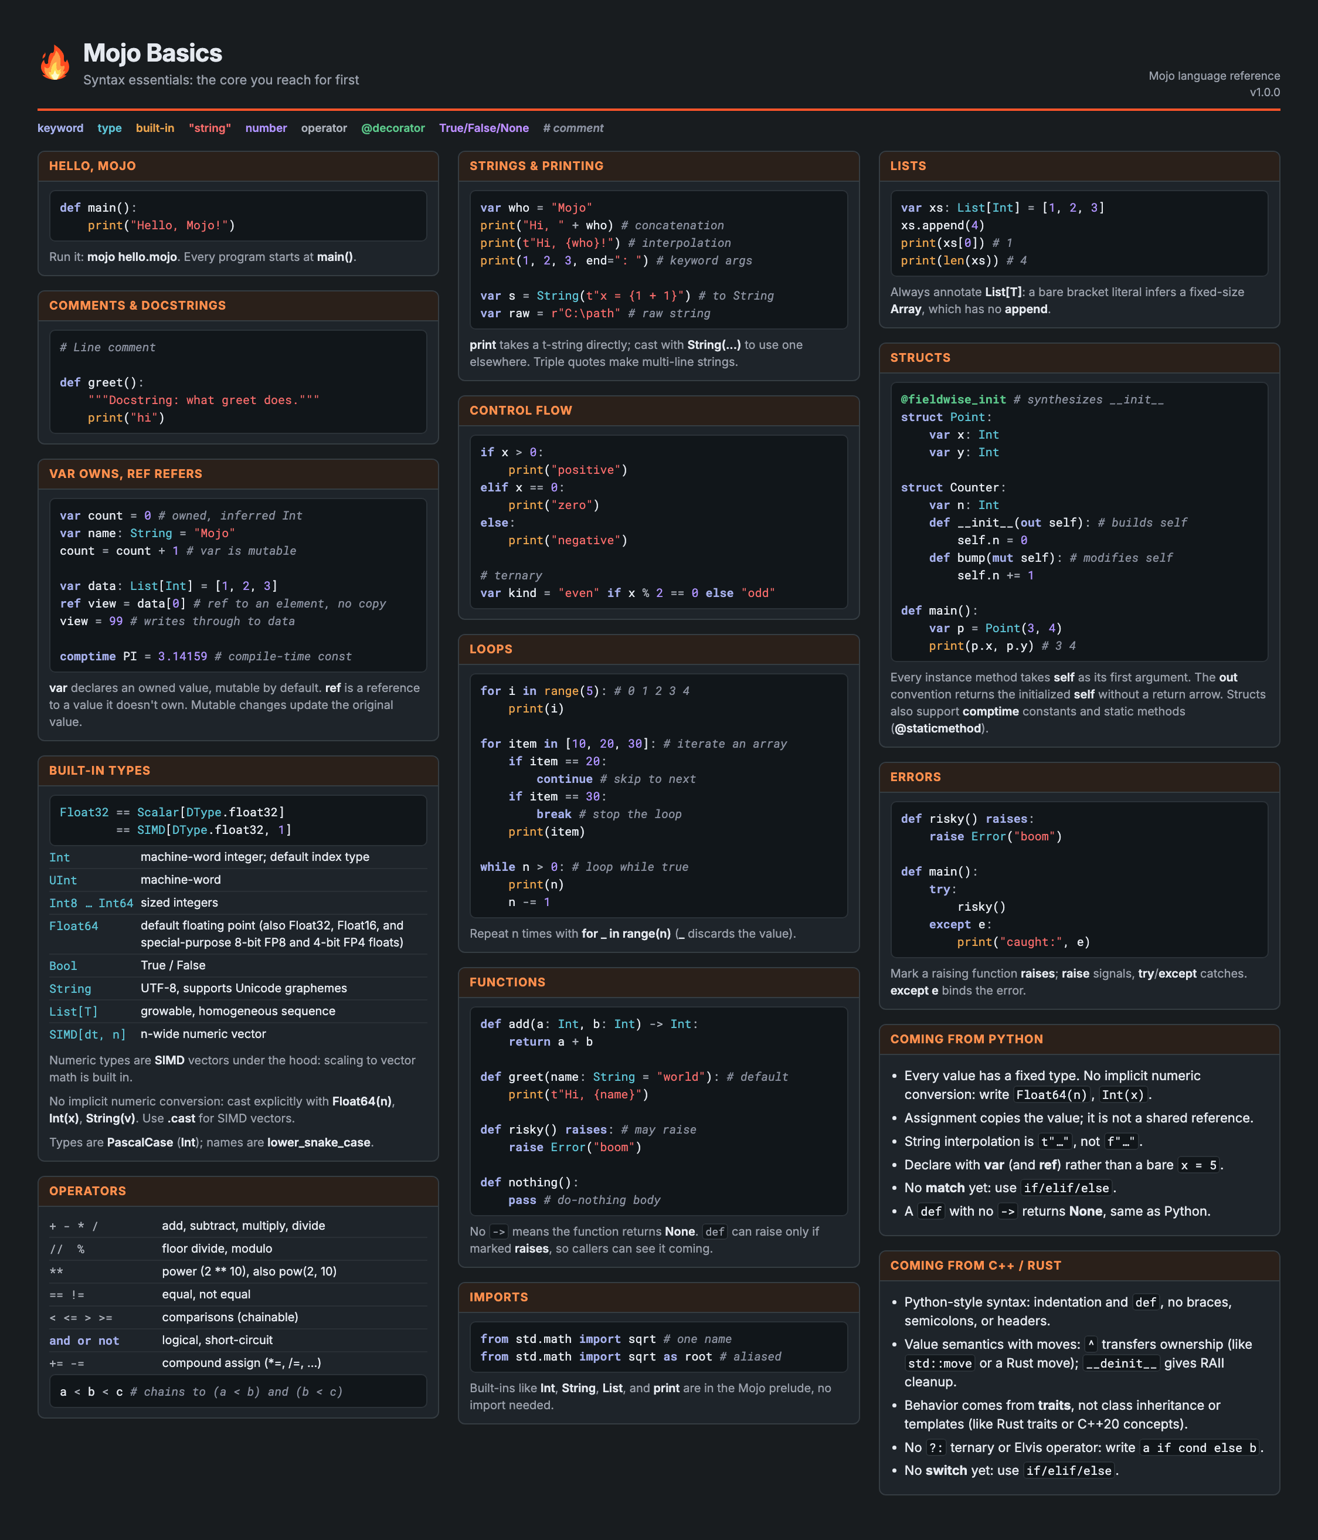
Task: Click the "COMING FROM PYTHON" heading
Action: [x=967, y=1039]
